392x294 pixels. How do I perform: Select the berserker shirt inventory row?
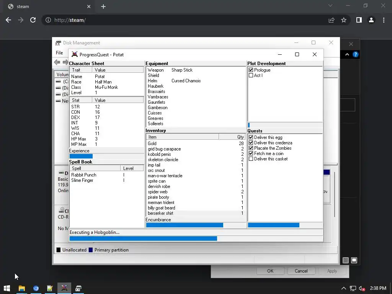[196, 213]
